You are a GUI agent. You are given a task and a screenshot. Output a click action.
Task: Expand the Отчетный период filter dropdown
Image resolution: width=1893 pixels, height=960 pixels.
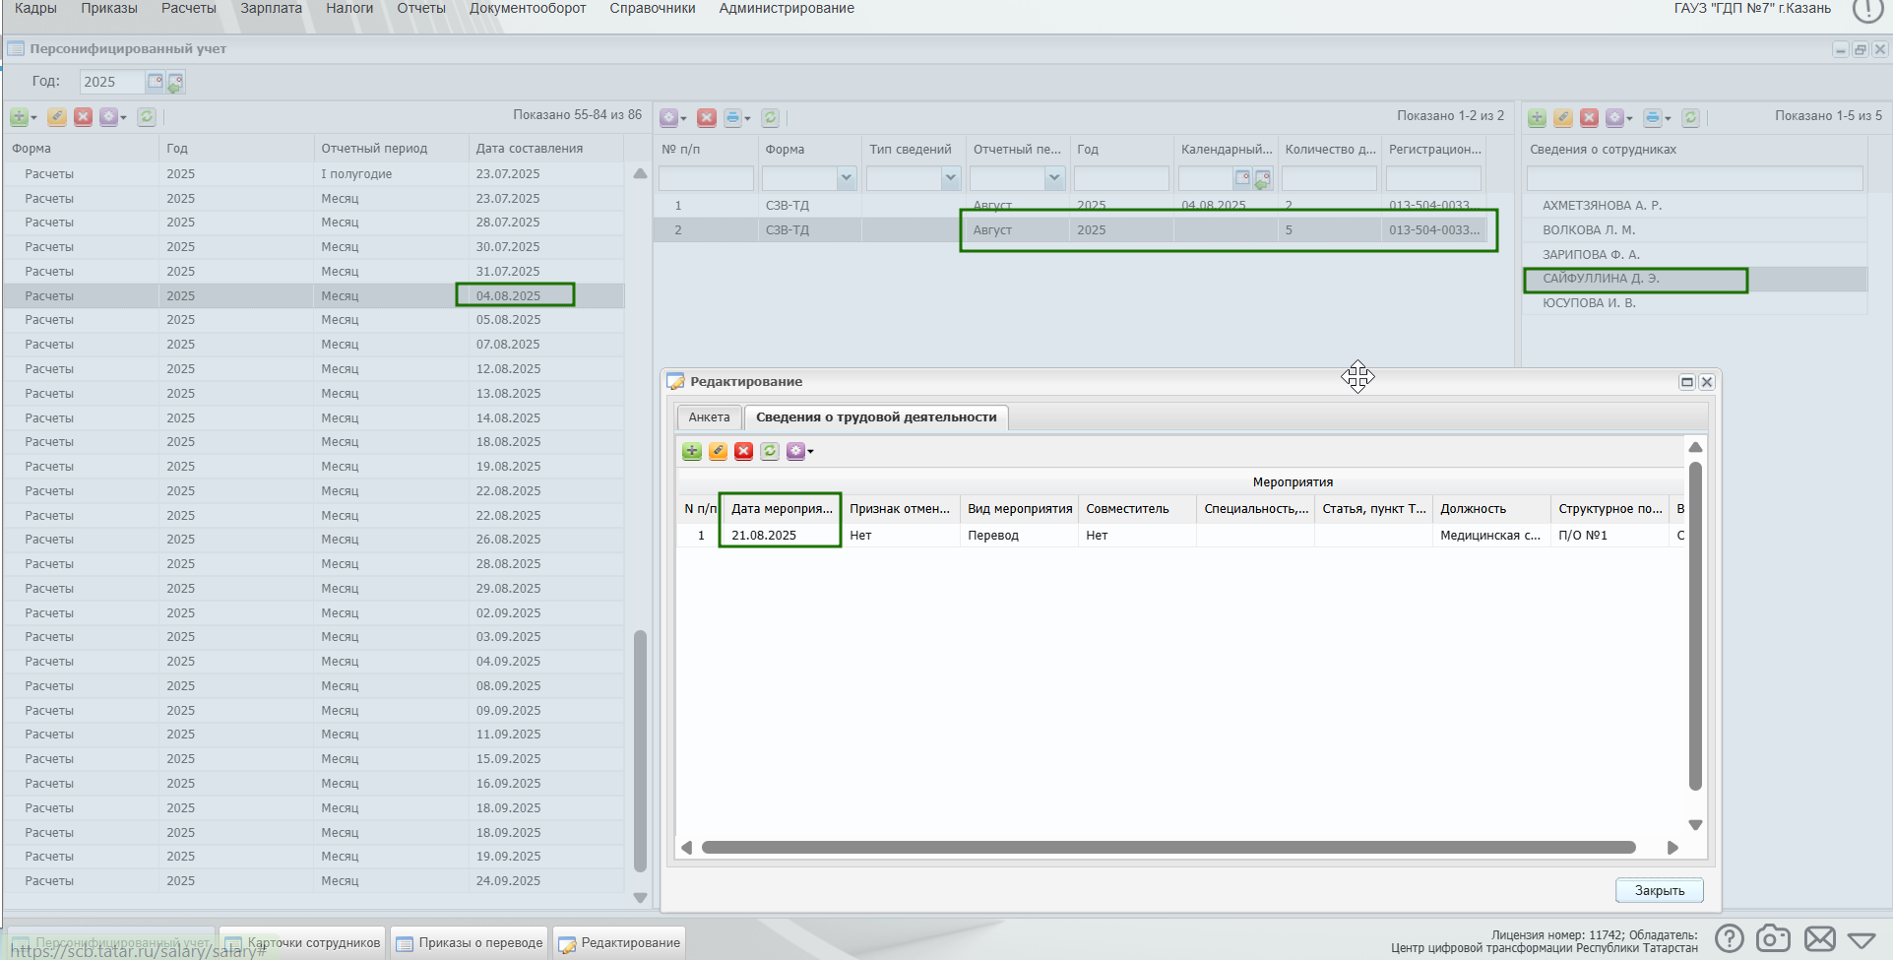(x=1054, y=178)
